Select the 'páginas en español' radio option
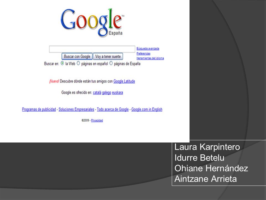Image resolution: width=266 pixels, height=200 pixels. coord(78,63)
